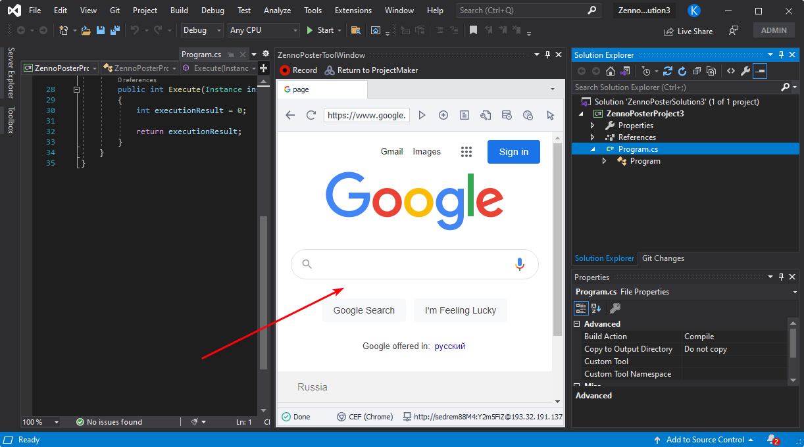Viewport: 804px width, 447px height.
Task: Open the Extensions menu
Action: point(353,11)
